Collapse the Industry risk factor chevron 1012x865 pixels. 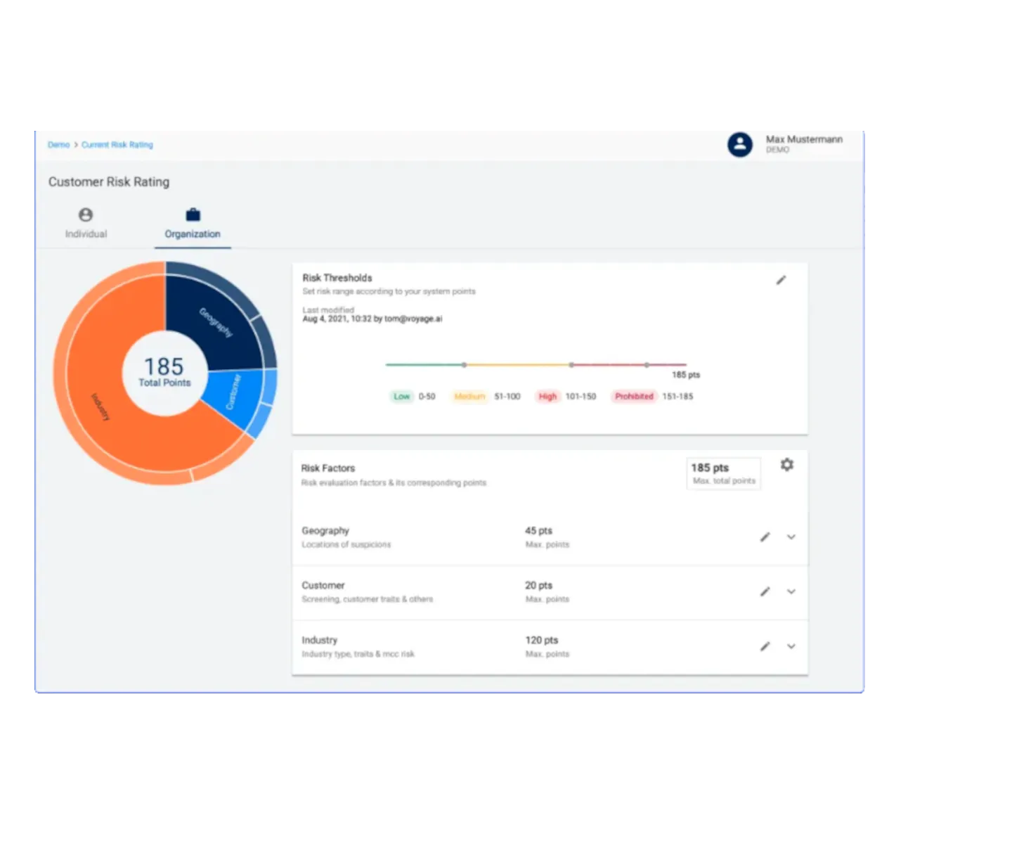[x=791, y=646]
